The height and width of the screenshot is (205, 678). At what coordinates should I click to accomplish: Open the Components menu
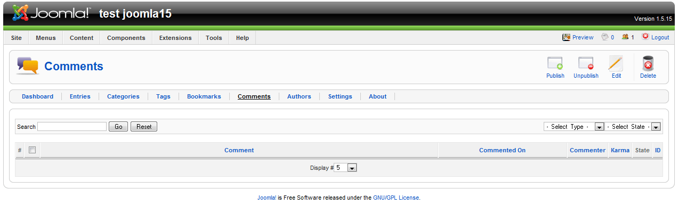(x=126, y=38)
